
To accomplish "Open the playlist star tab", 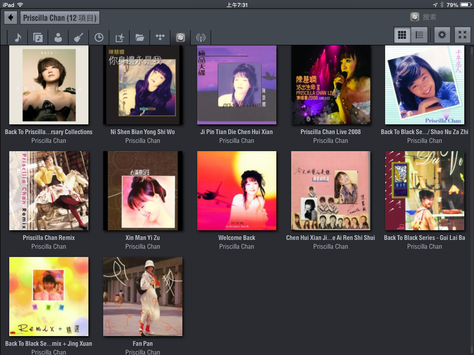I will point(119,37).
